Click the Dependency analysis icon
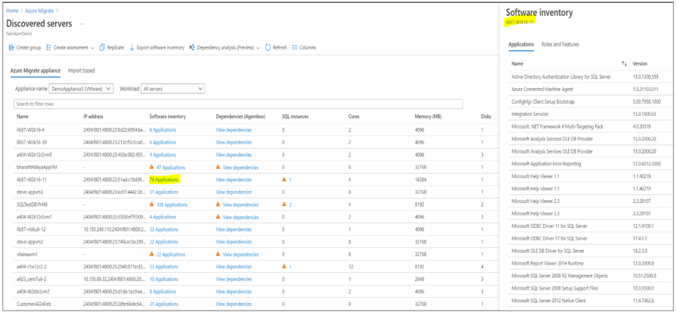The image size is (677, 315). [192, 47]
